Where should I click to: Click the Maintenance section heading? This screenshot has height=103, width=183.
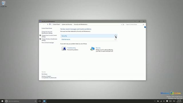[66, 39]
